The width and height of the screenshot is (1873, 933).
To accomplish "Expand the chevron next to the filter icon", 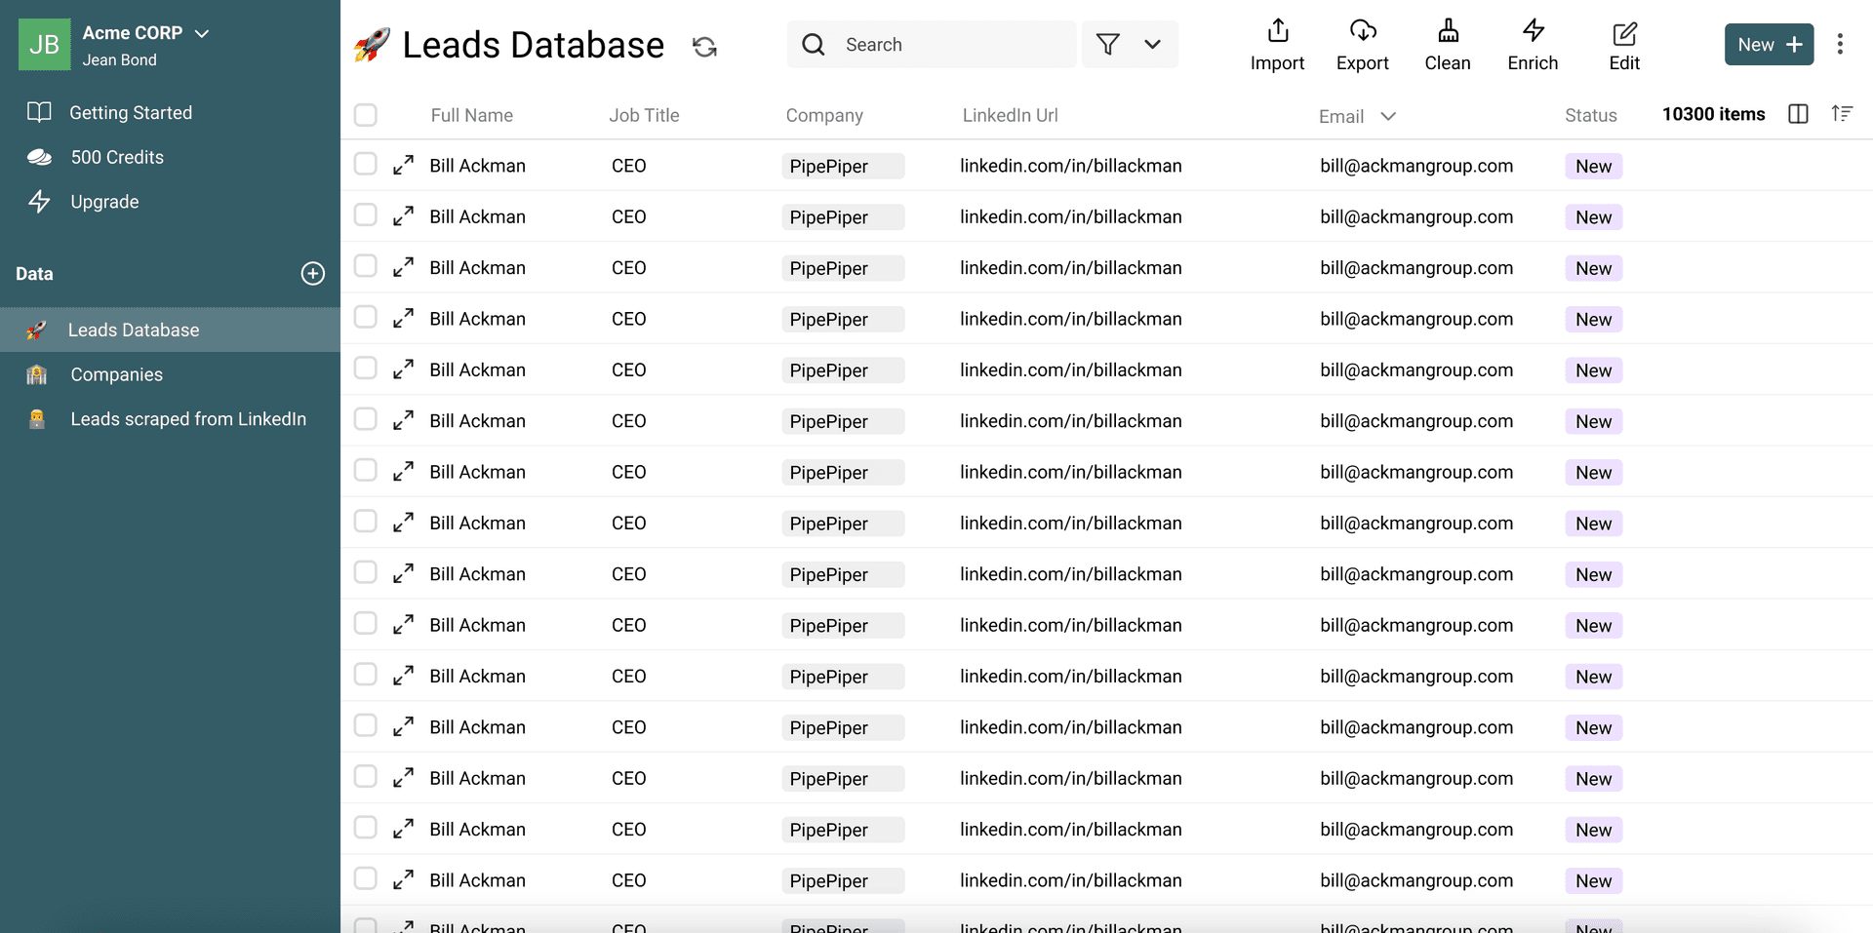I will click(1152, 45).
